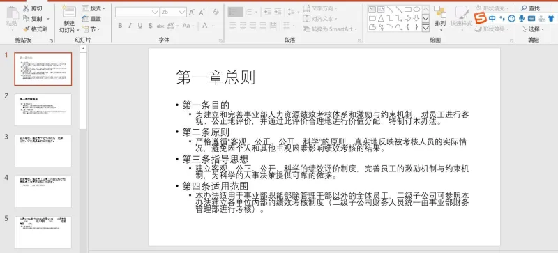This screenshot has height=253, width=558.
Task: Expand the shapes gallery More arrow
Action: pos(425,28)
